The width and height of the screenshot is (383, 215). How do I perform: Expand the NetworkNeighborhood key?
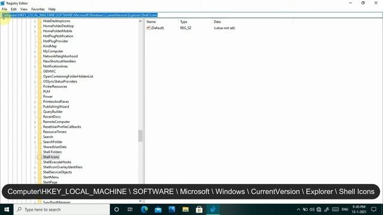point(35,56)
